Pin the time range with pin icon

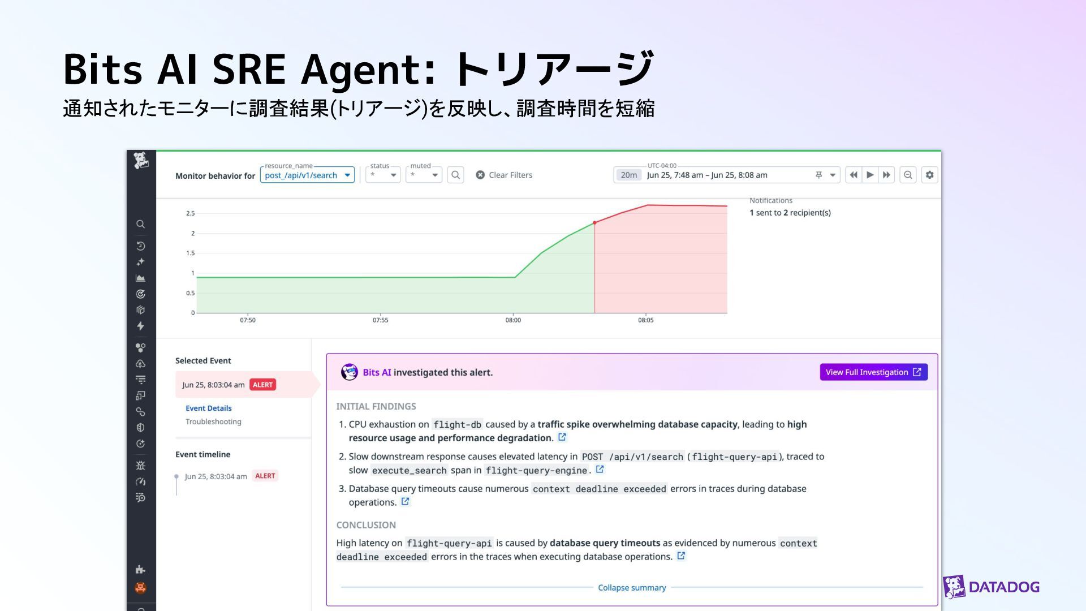click(818, 175)
